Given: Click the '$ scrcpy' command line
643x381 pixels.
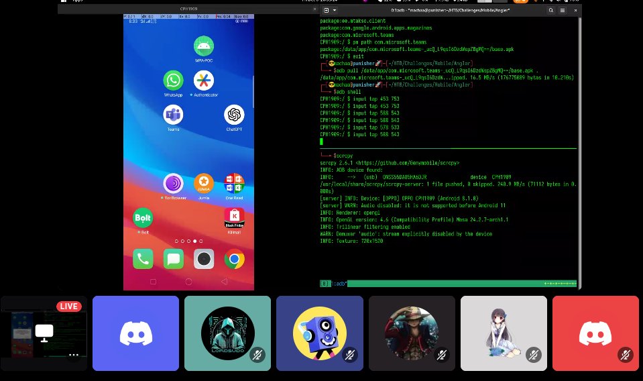Looking at the screenshot, I should pyautogui.click(x=343, y=156).
